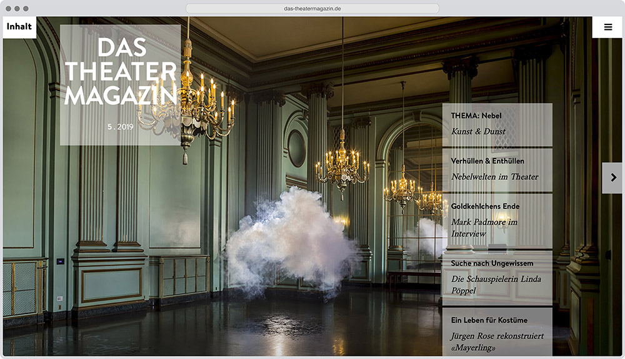Select Jürgen Rose rekonstruiert Mayerling
The height and width of the screenshot is (359, 625).
pos(497,342)
